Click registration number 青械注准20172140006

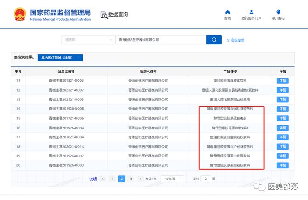coord(66,118)
